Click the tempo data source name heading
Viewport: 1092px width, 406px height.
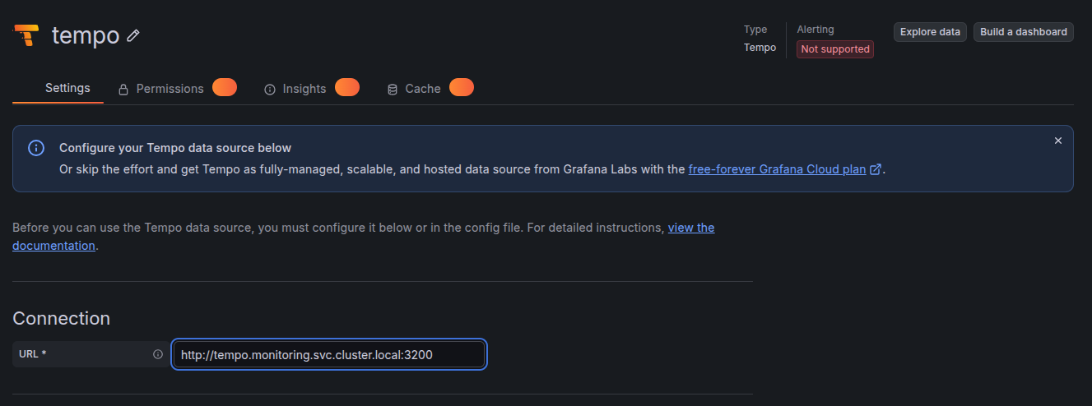pyautogui.click(x=86, y=35)
